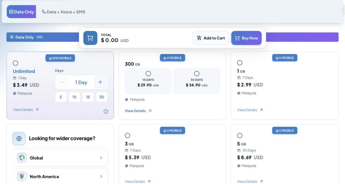Open View Details for 300 GB plan
Viewport: 345px width, 184px height.
pyautogui.click(x=138, y=111)
